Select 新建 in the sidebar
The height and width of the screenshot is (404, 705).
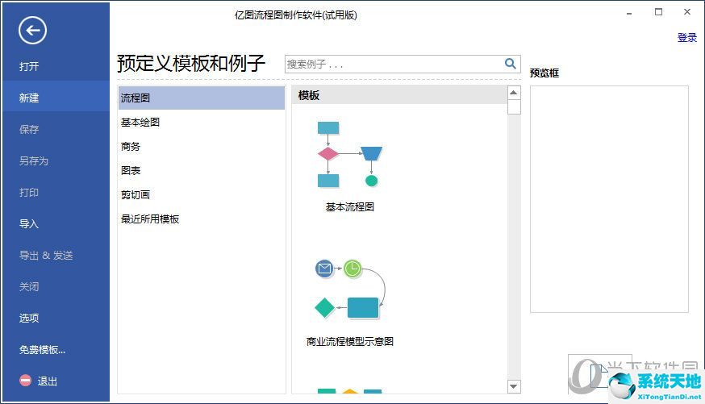pos(29,98)
